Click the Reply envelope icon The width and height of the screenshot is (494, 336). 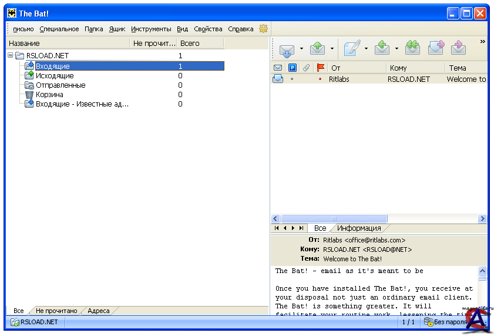382,49
